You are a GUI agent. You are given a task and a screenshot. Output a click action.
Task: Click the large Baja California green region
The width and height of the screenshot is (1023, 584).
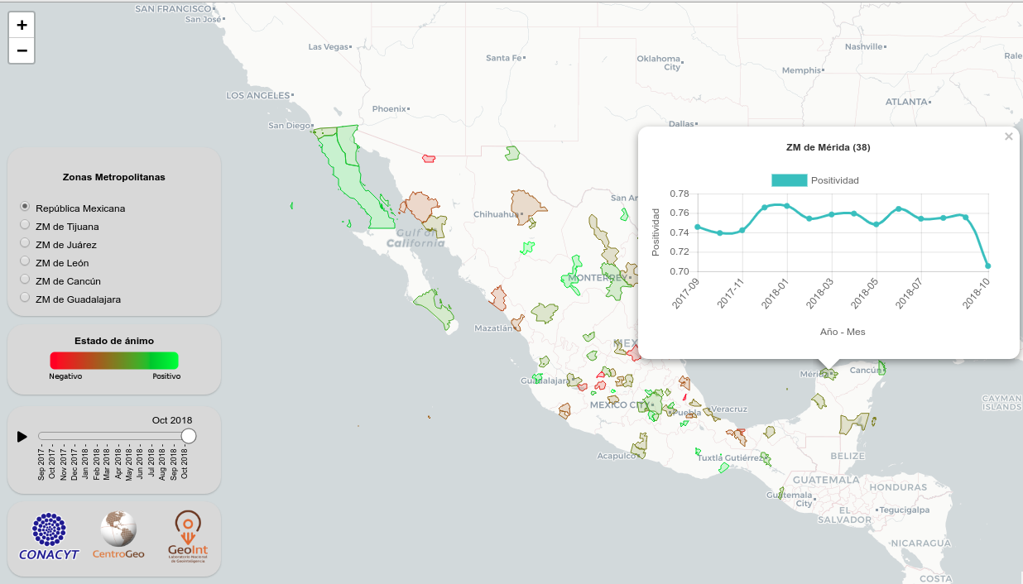click(x=356, y=178)
